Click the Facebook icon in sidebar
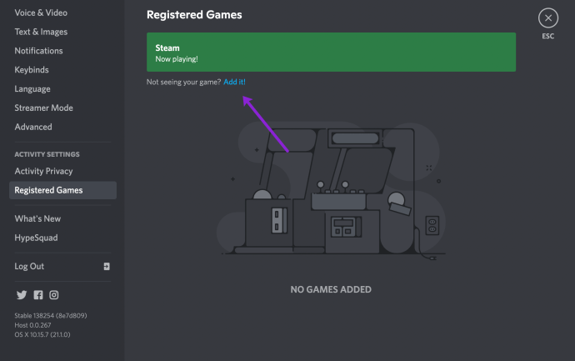This screenshot has width=575, height=361. tap(37, 295)
